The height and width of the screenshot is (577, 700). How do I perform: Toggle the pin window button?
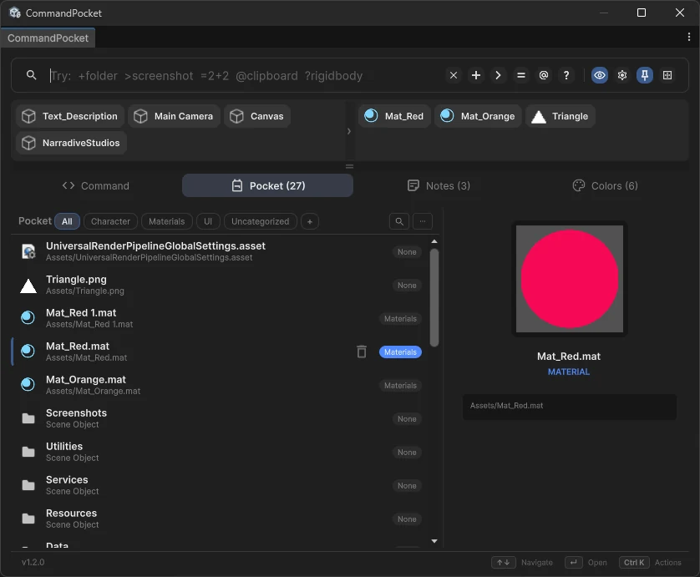click(645, 75)
